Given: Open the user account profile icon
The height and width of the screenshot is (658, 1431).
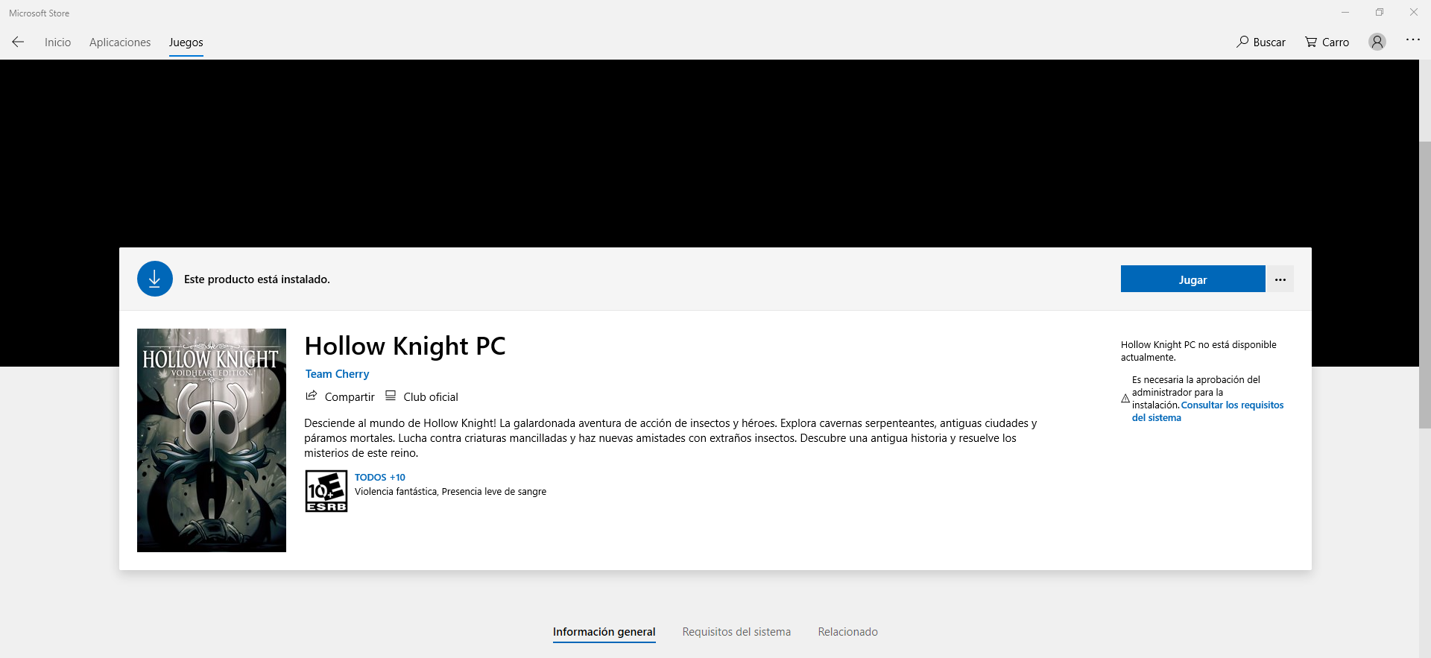Looking at the screenshot, I should point(1377,42).
